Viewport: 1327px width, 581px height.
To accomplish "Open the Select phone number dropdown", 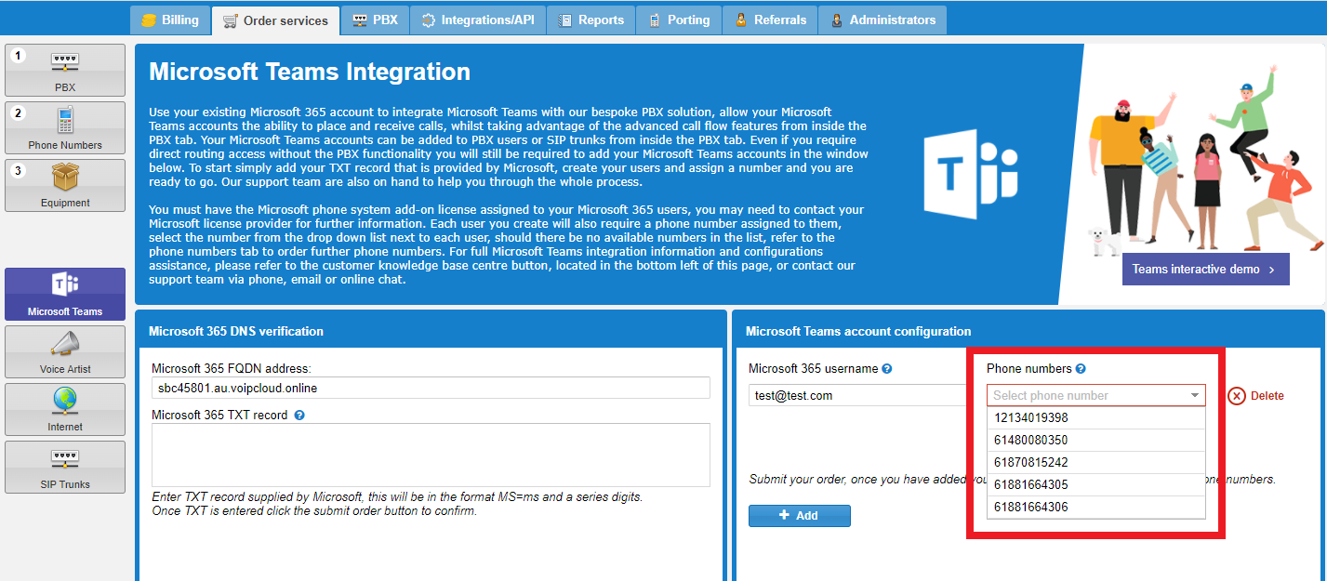I will (1095, 396).
